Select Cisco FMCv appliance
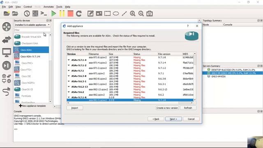Viewport: 263px width, 148px height. 31,63
